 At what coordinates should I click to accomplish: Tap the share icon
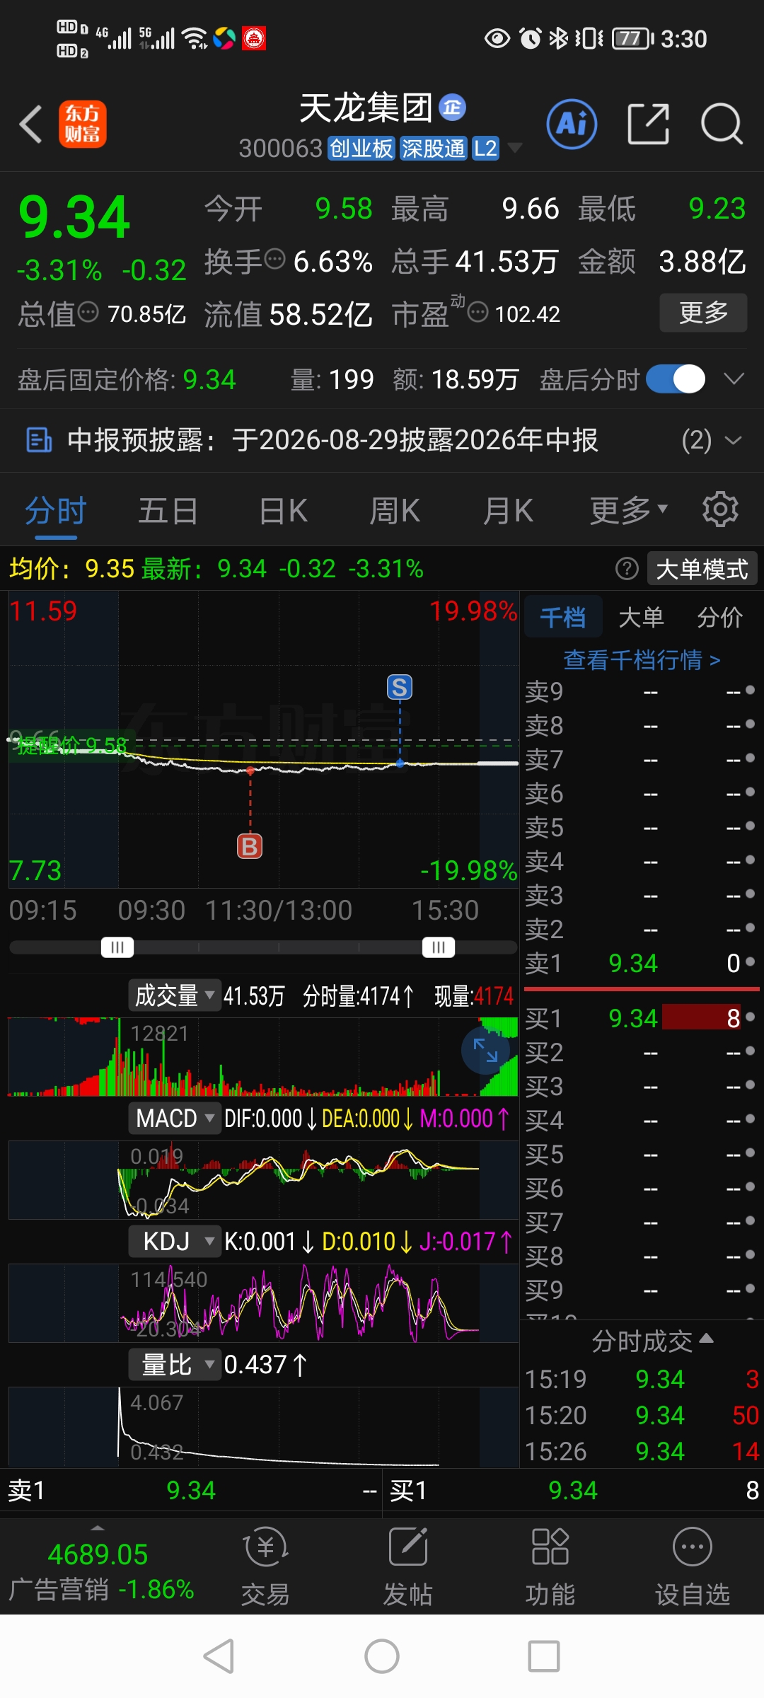[648, 124]
